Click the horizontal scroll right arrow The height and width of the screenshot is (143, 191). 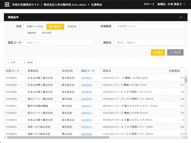point(183,137)
